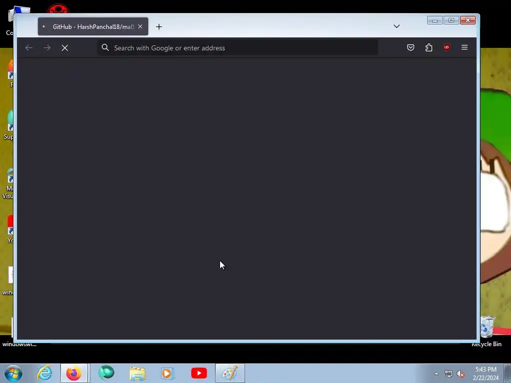Image resolution: width=511 pixels, height=383 pixels.
Task: Stop loading the page with the X button
Action: [65, 48]
